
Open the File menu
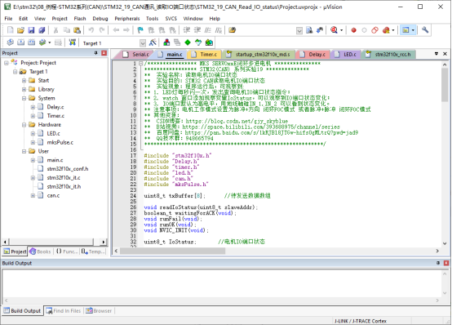(8, 19)
